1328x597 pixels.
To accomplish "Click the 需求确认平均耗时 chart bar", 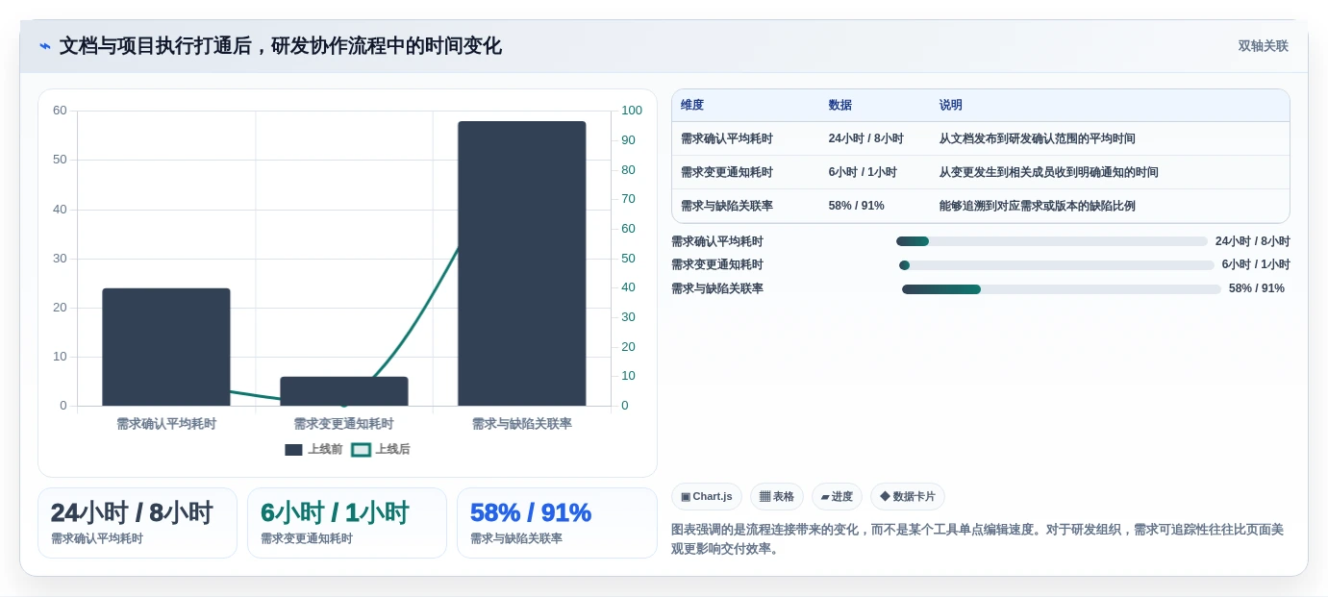I will click(x=166, y=347).
